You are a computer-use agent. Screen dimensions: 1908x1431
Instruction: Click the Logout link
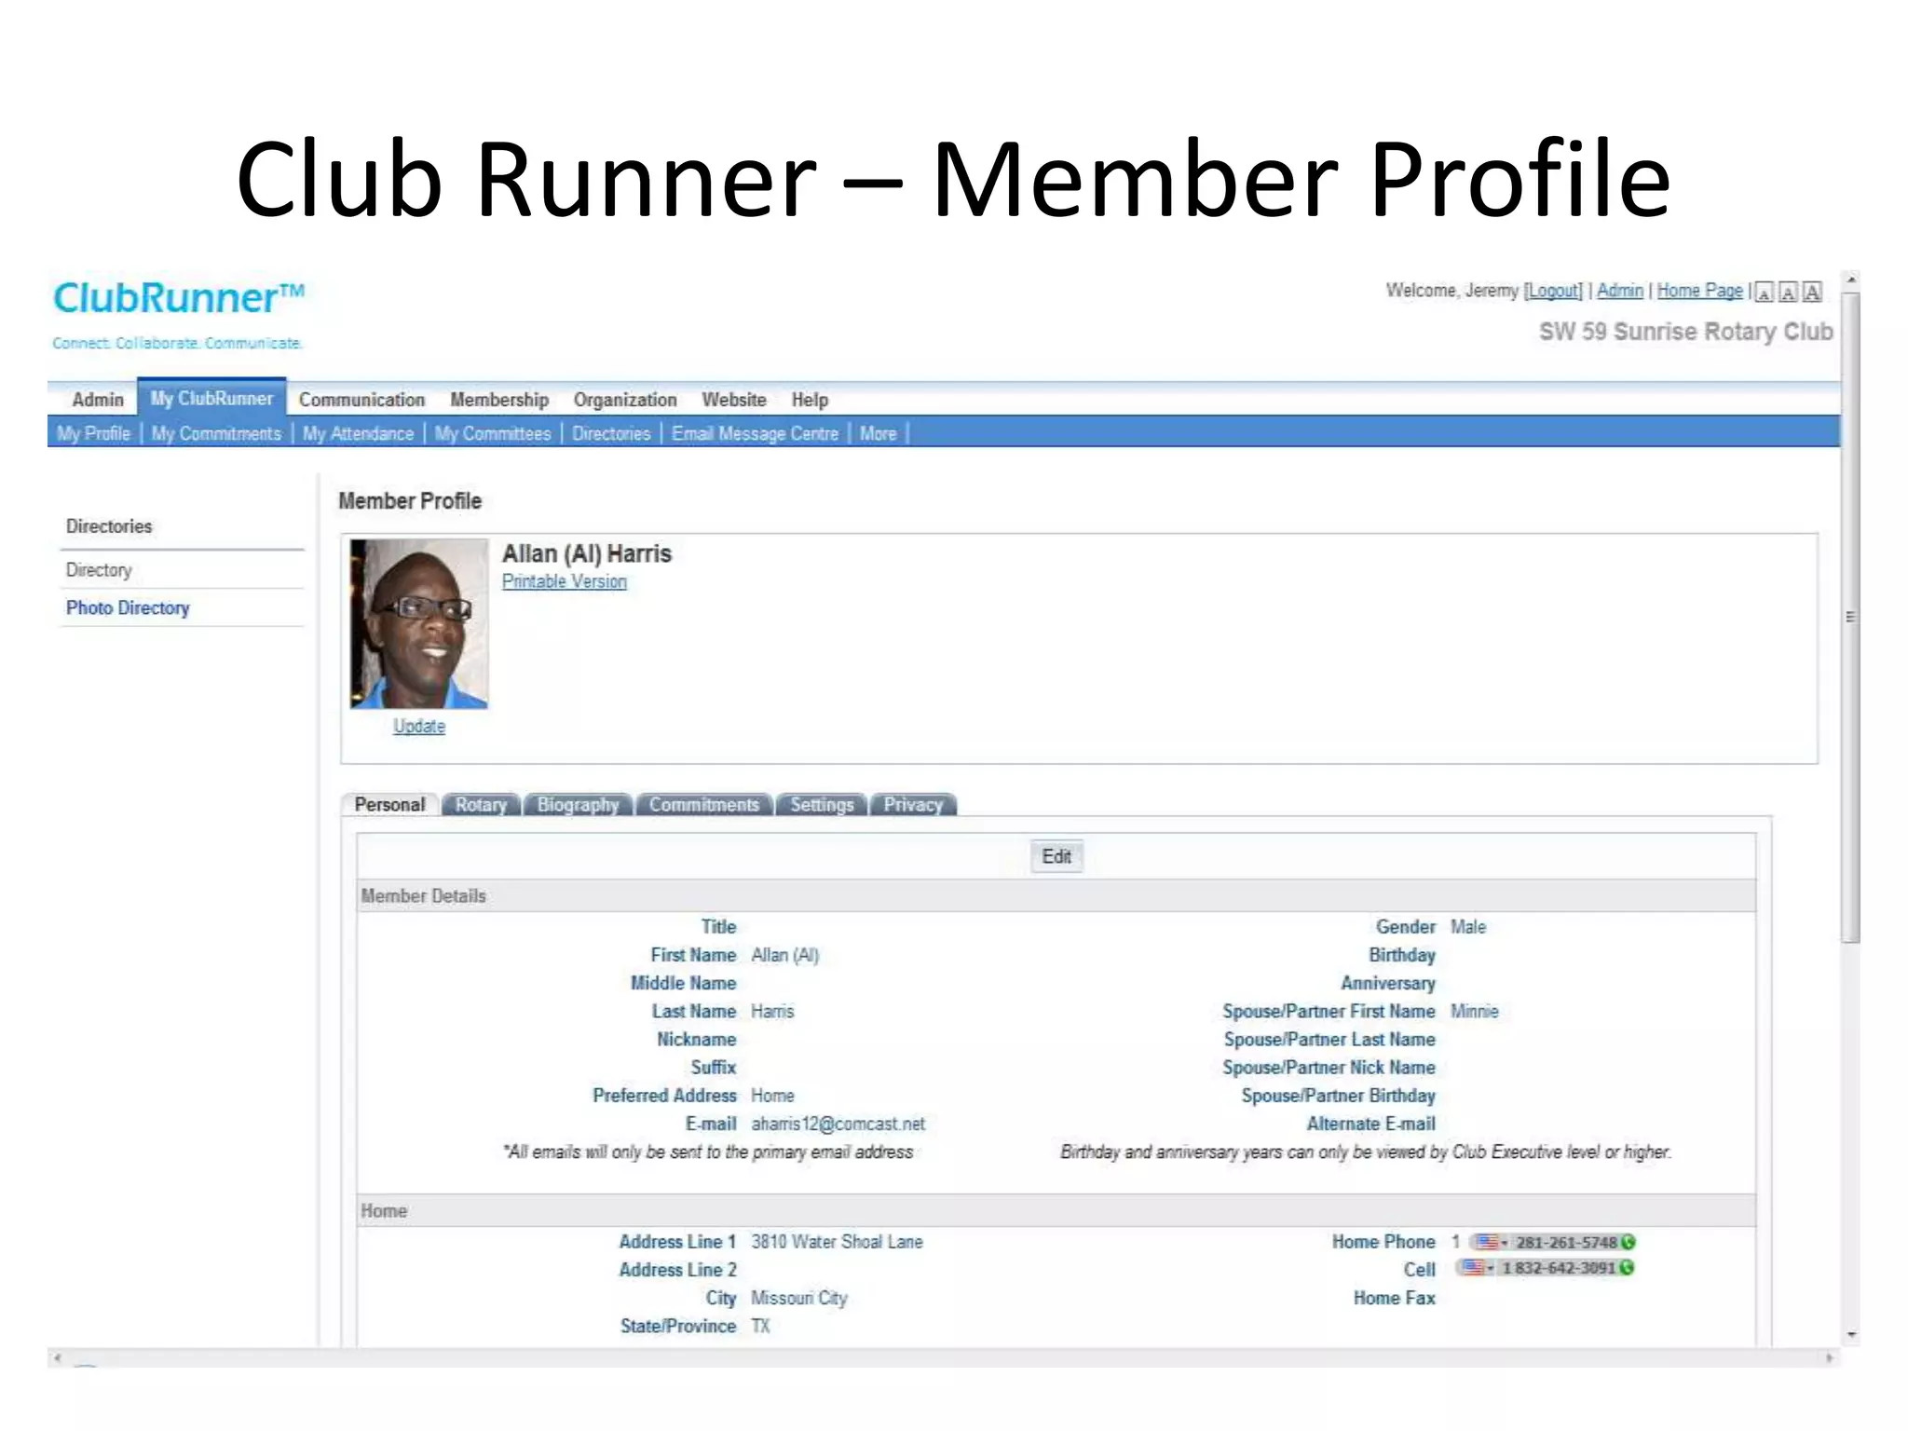click(x=1553, y=291)
